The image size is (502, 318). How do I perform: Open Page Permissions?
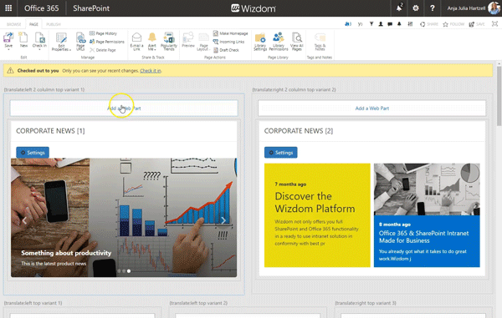pyautogui.click(x=106, y=42)
